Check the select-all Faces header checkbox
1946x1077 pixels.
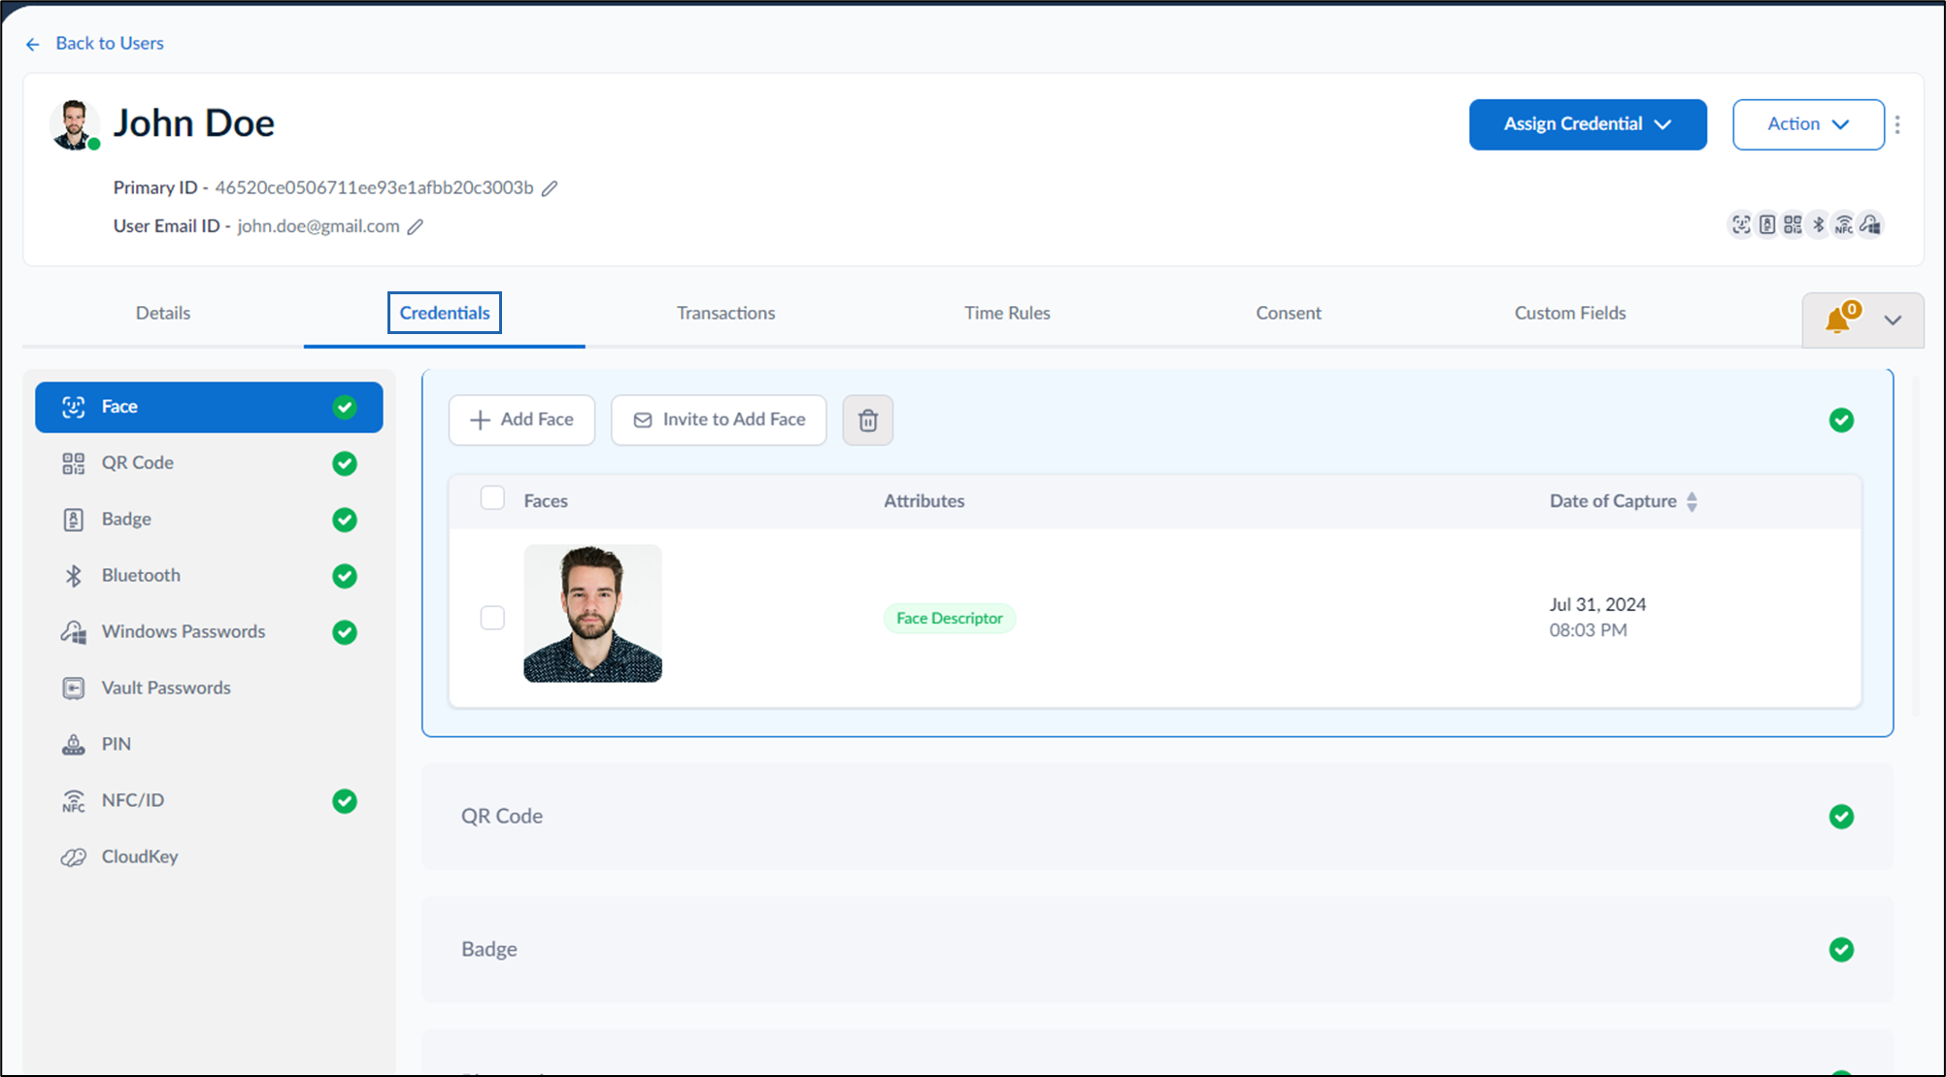492,499
